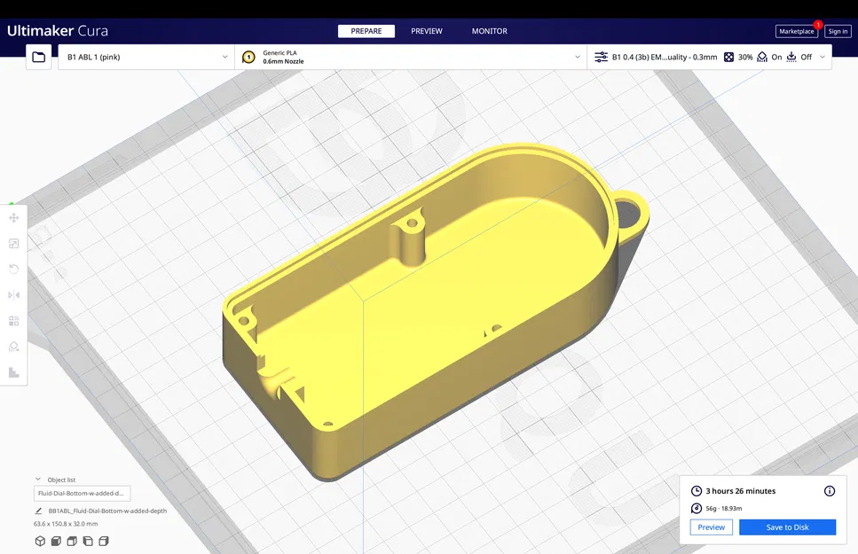Switch to 3D perspective view cube icon
Image resolution: width=858 pixels, height=554 pixels.
coord(40,541)
